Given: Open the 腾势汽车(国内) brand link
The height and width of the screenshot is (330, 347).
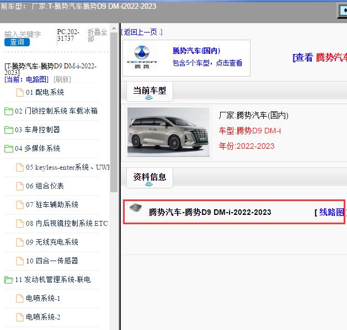Looking at the screenshot, I should pos(196,51).
